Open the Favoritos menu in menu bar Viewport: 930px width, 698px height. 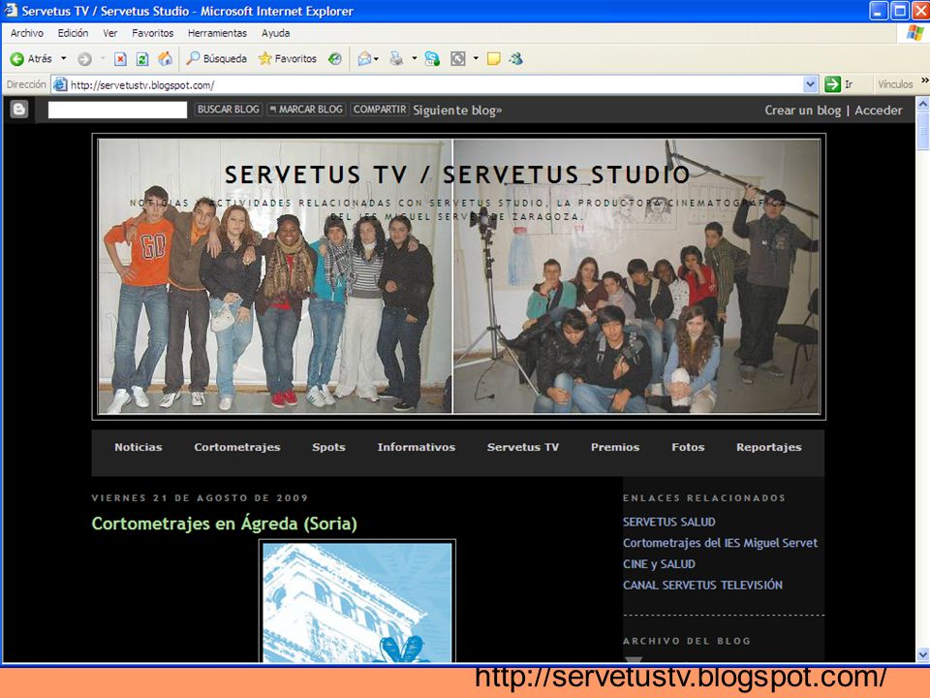tap(152, 33)
